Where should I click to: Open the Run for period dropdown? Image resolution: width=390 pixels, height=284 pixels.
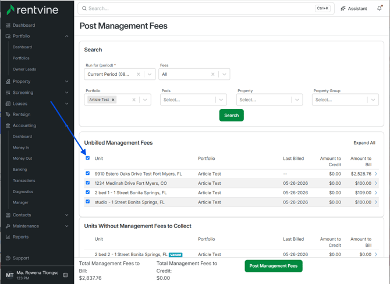click(150, 74)
